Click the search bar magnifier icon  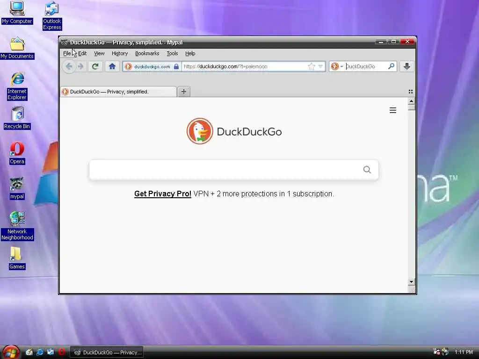pos(391,66)
